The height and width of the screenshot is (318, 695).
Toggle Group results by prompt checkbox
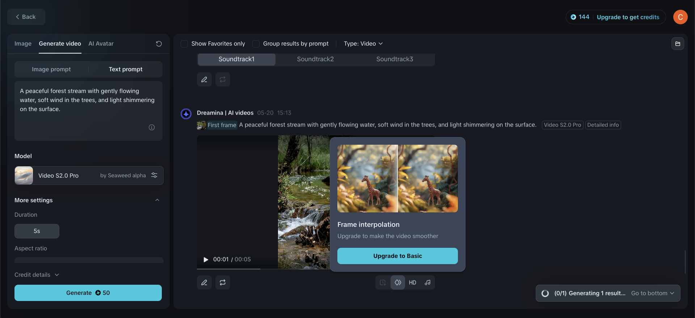[x=256, y=44]
